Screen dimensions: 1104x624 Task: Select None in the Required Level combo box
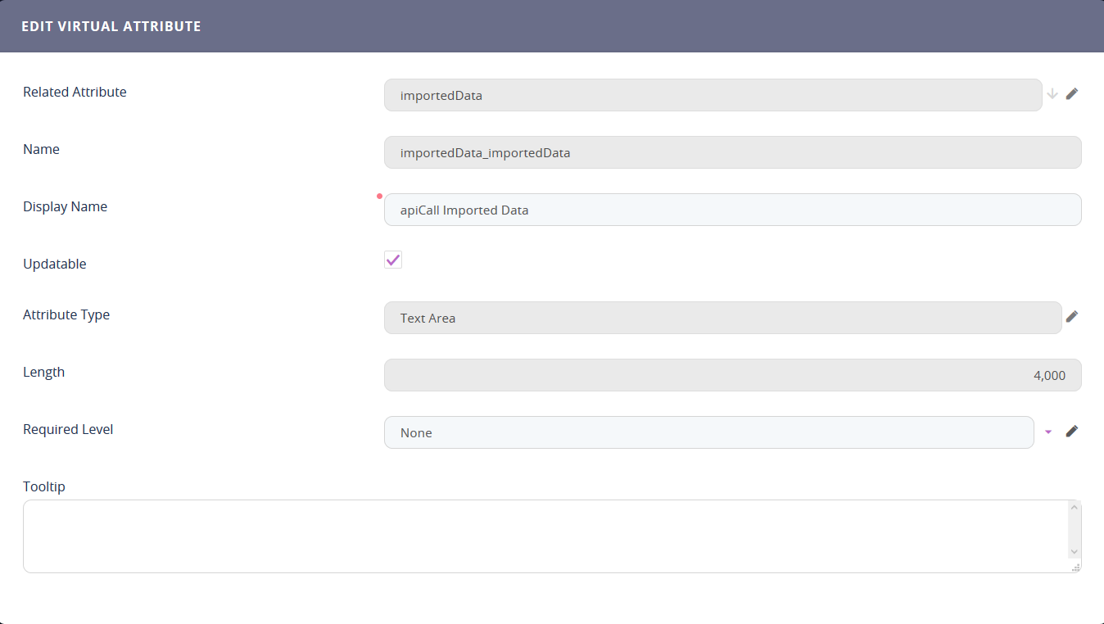click(709, 432)
